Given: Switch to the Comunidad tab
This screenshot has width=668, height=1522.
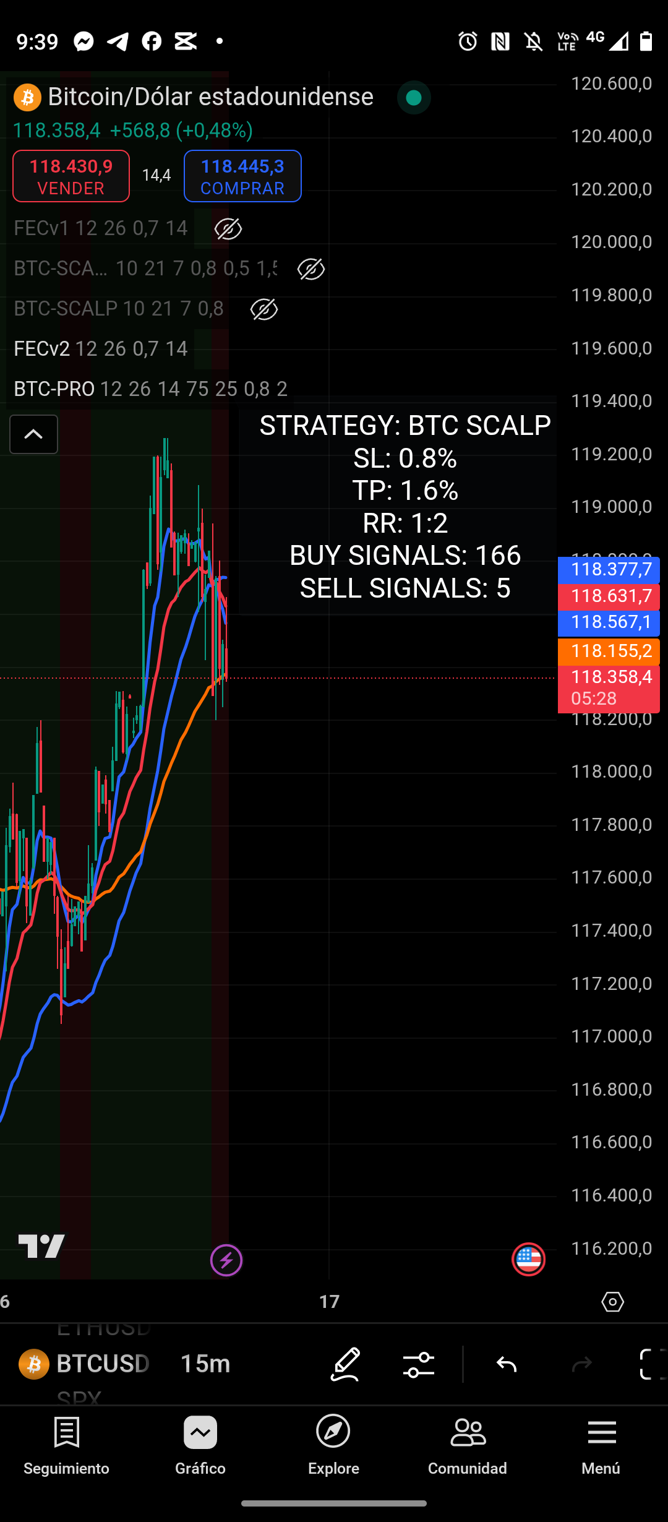Looking at the screenshot, I should click(x=468, y=1446).
